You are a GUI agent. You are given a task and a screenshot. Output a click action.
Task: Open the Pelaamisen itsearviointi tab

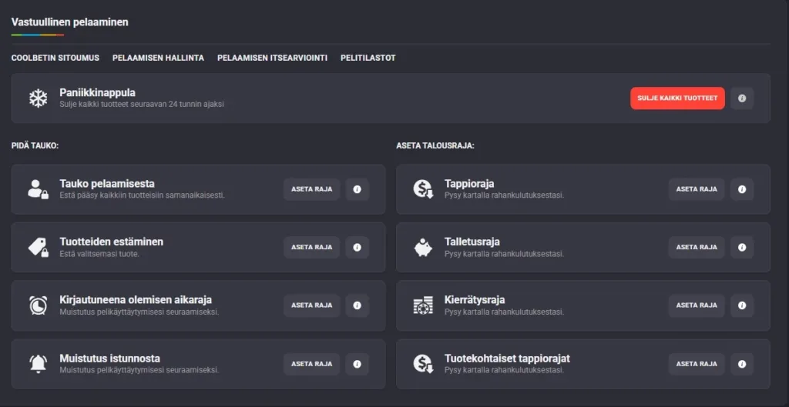point(272,58)
